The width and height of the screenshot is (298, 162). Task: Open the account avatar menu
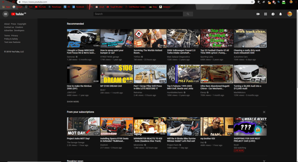(x=289, y=14)
